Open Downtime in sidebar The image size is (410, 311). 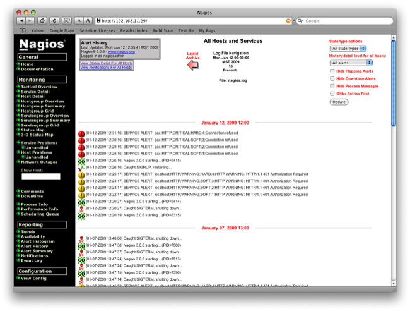pyautogui.click(x=32, y=196)
